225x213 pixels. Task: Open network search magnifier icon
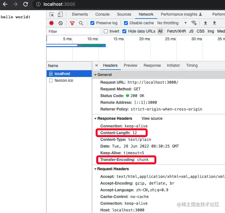coord(81,23)
